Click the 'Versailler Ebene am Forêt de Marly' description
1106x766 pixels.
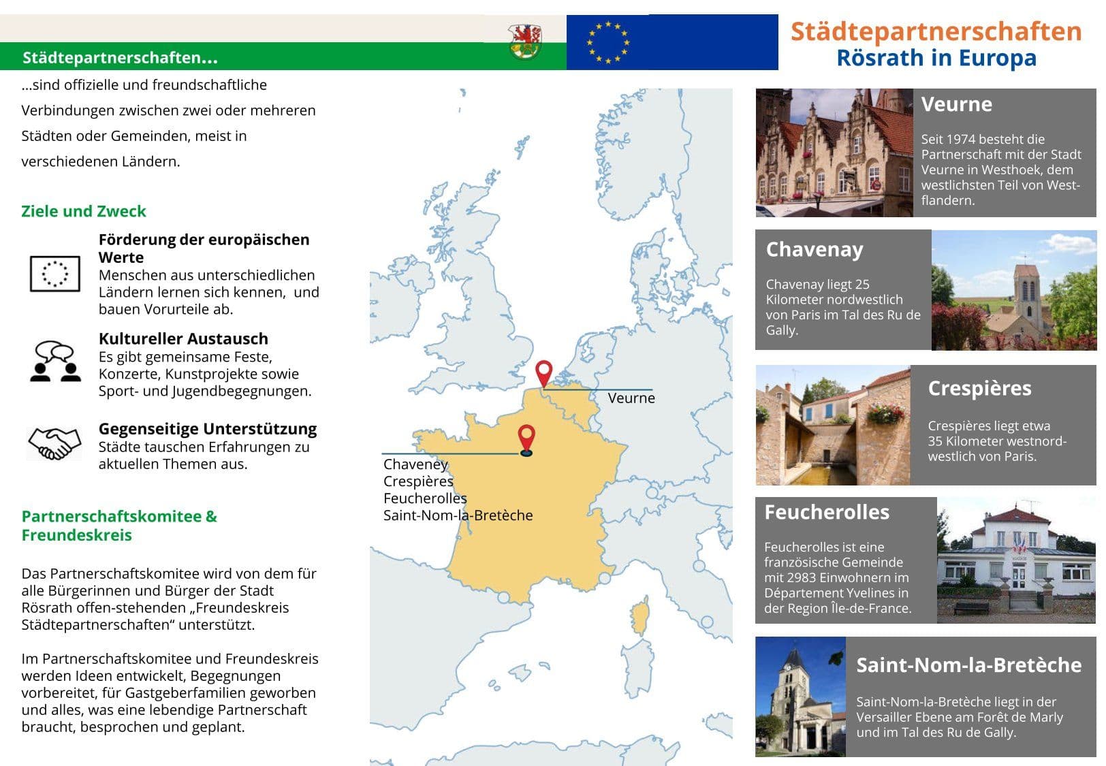pyautogui.click(x=960, y=717)
